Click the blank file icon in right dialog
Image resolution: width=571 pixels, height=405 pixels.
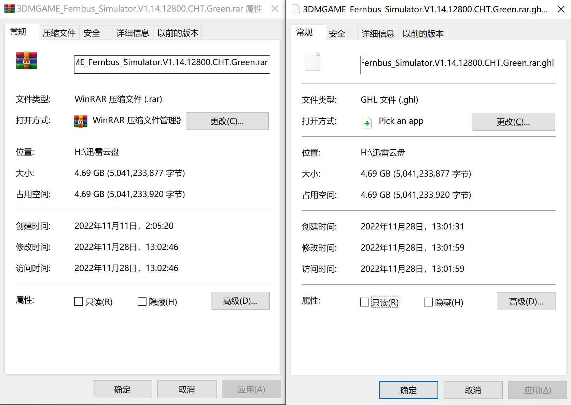(312, 61)
